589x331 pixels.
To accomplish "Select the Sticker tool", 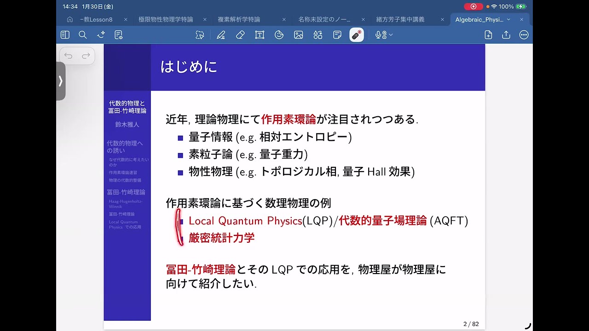I will coord(279,35).
